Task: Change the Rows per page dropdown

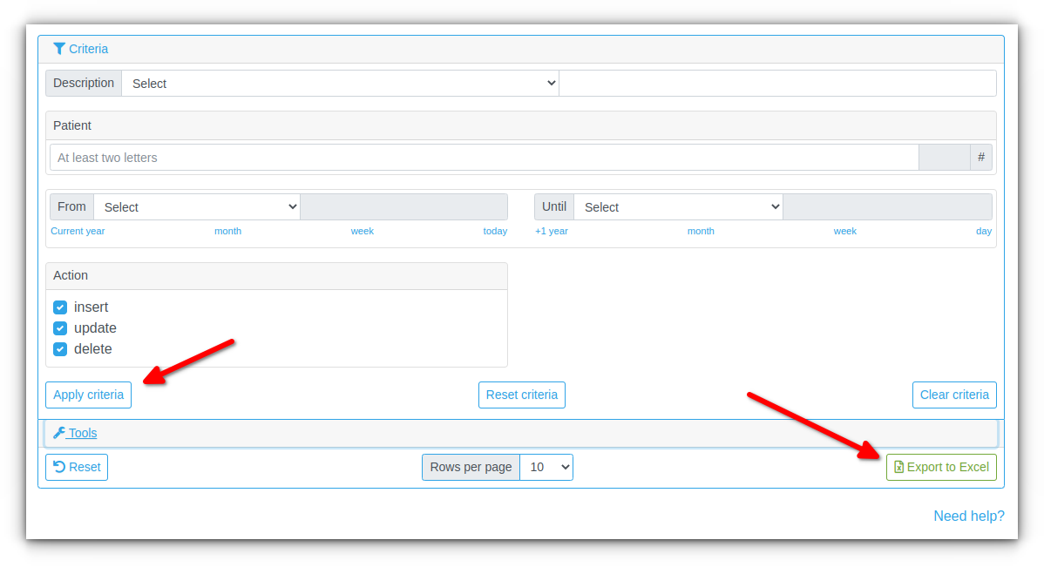Action: point(546,467)
